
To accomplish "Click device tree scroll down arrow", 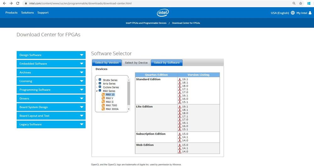I will point(129,109).
